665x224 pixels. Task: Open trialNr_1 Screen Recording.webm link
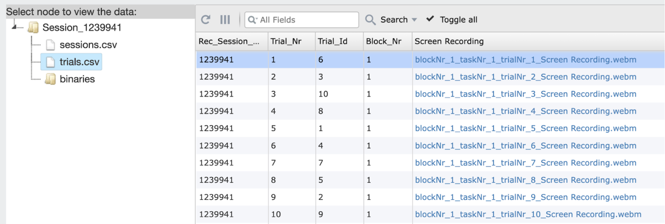(525, 60)
